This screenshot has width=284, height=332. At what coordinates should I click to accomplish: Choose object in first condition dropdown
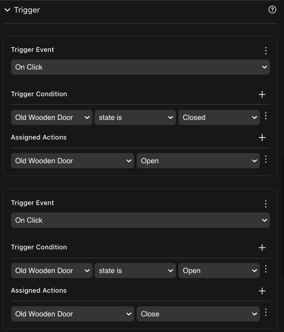tap(52, 117)
